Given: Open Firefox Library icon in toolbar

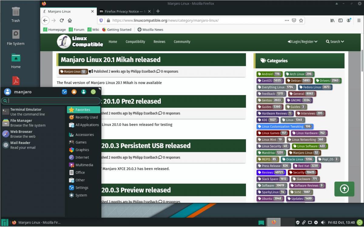Looking at the screenshot, I should [x=332, y=21].
